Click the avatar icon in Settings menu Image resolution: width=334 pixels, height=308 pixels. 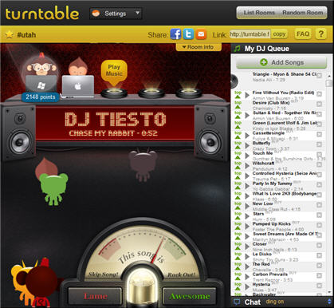click(96, 14)
